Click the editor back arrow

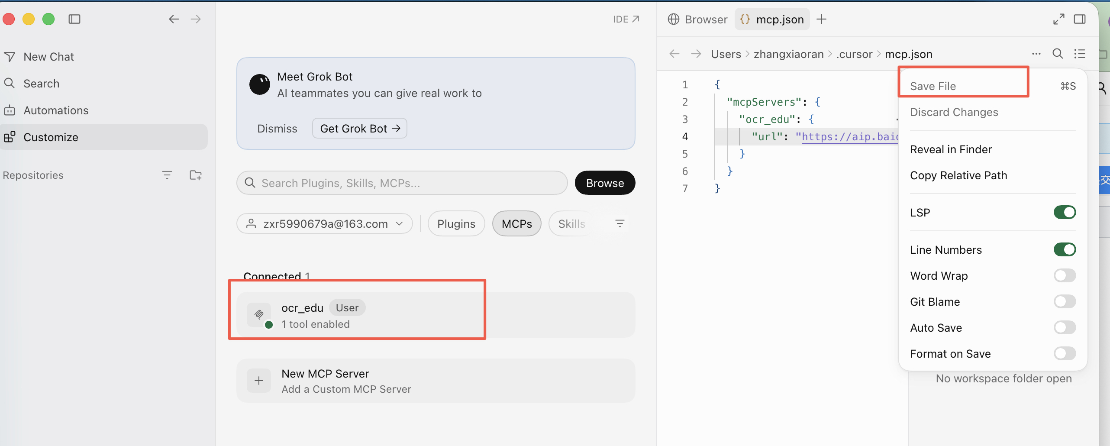pyautogui.click(x=674, y=54)
